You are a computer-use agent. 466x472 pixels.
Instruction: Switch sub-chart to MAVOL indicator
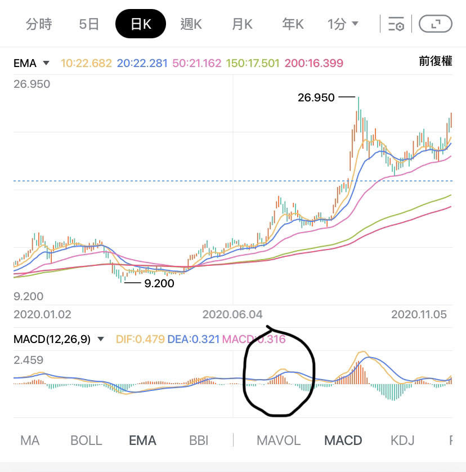279,440
